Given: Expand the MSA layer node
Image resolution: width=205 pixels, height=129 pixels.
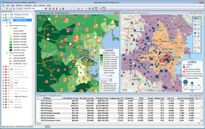Looking at the screenshot, I should pyautogui.click(x=3, y=85).
